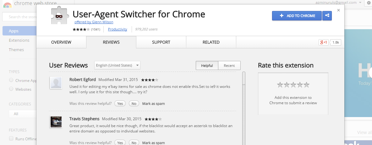The width and height of the screenshot is (372, 145).
Task: Click the Google +1 button
Action: coord(324,42)
